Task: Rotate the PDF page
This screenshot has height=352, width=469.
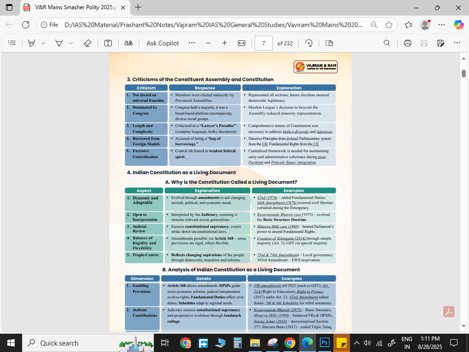Action: pos(309,43)
